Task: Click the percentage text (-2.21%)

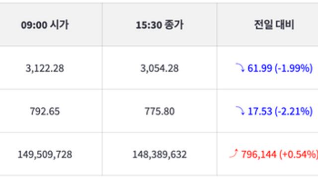Action: point(294,111)
